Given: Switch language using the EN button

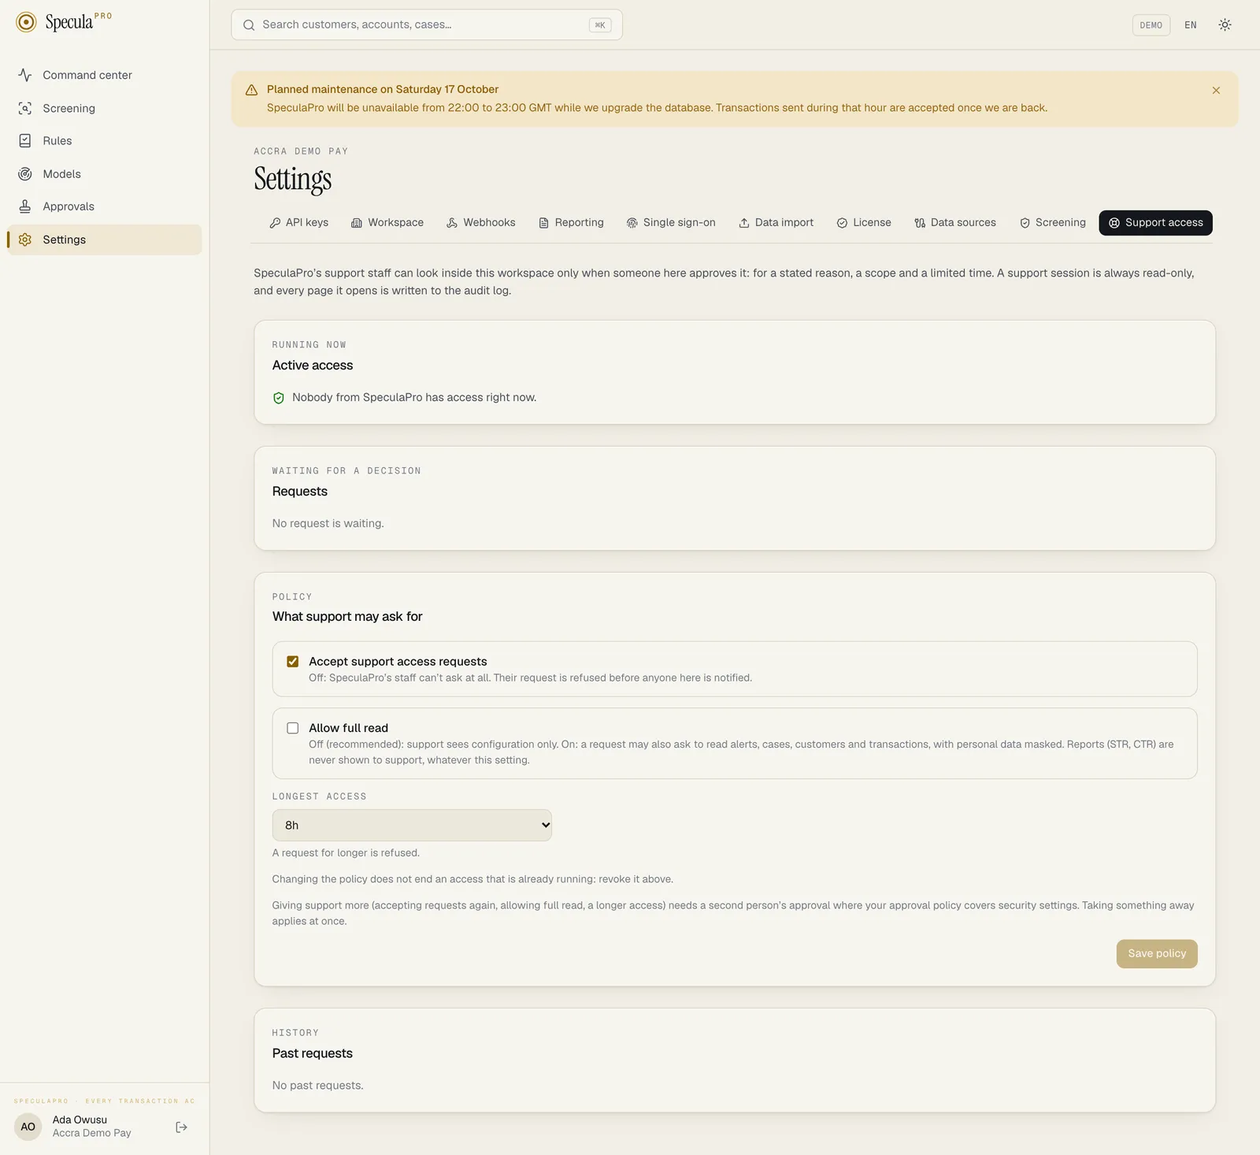Looking at the screenshot, I should click(1191, 25).
